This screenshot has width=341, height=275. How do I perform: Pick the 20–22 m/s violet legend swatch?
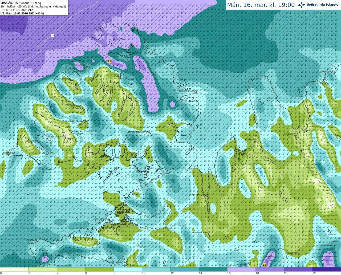(298, 269)
